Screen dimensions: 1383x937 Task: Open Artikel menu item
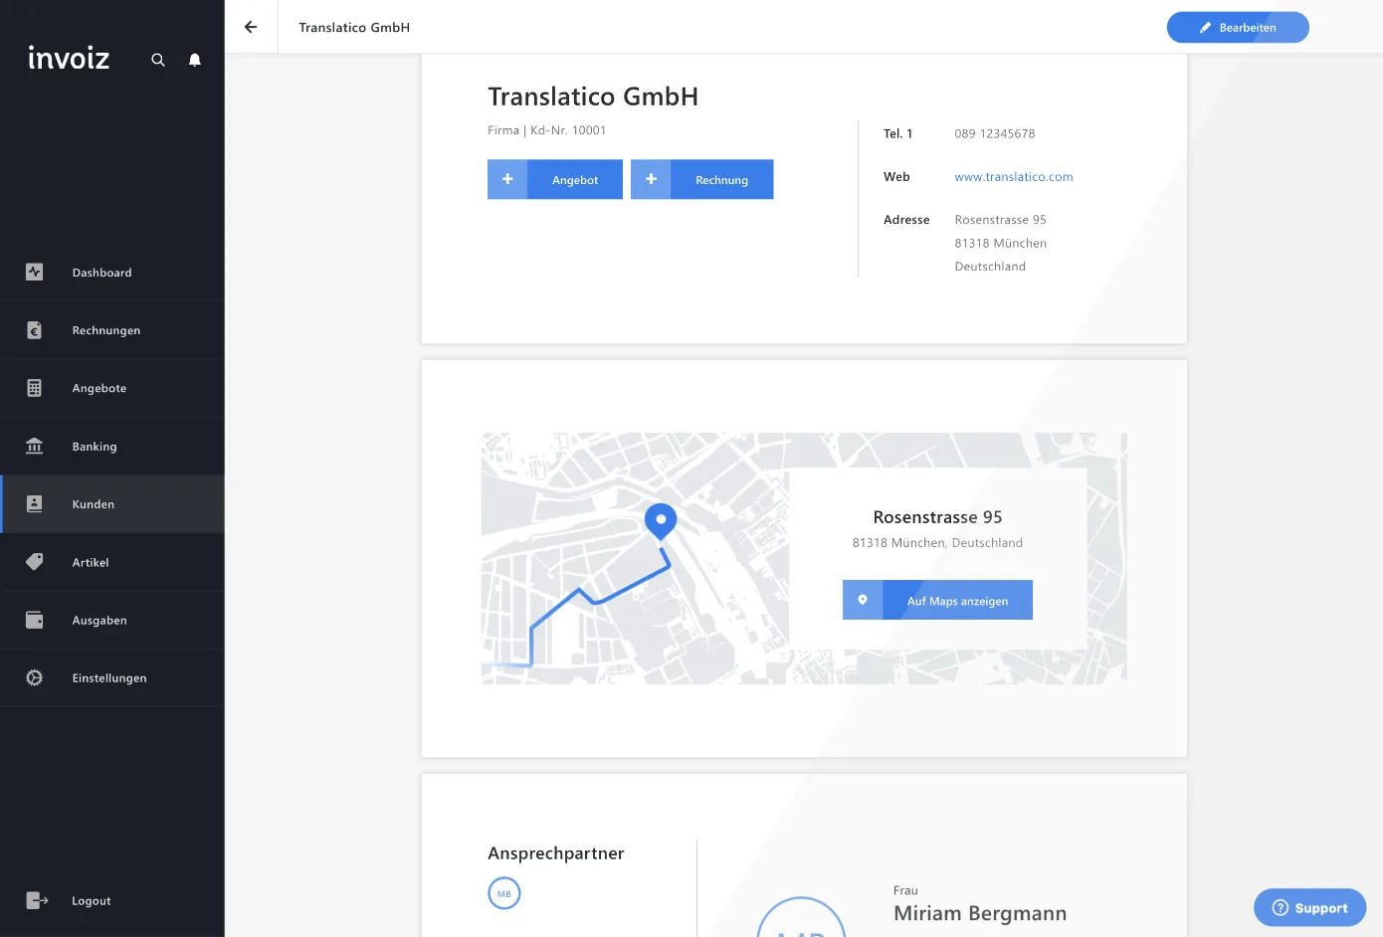point(112,562)
